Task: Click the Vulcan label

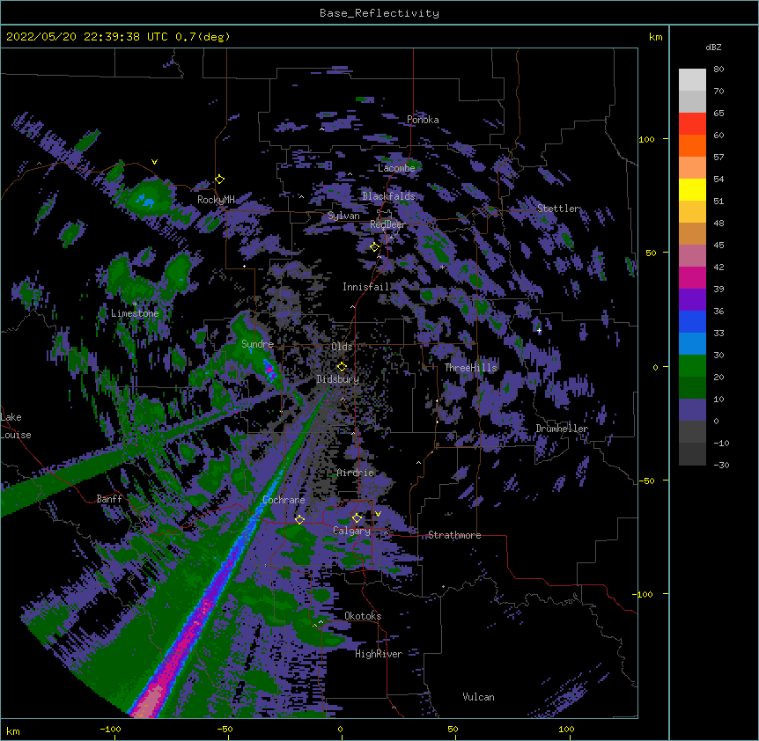Action: [x=479, y=697]
